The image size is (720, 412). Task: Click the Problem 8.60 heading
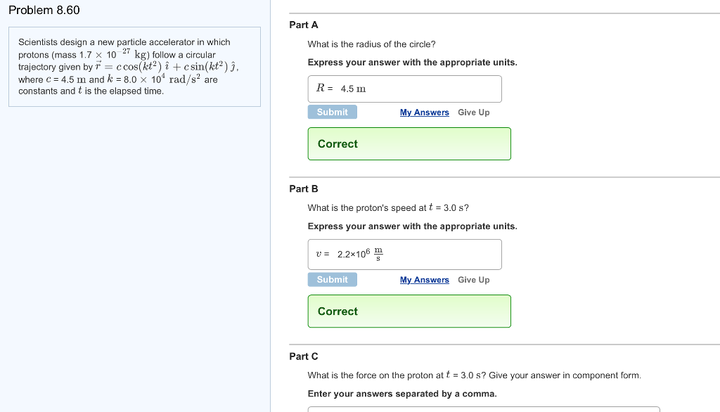(44, 10)
